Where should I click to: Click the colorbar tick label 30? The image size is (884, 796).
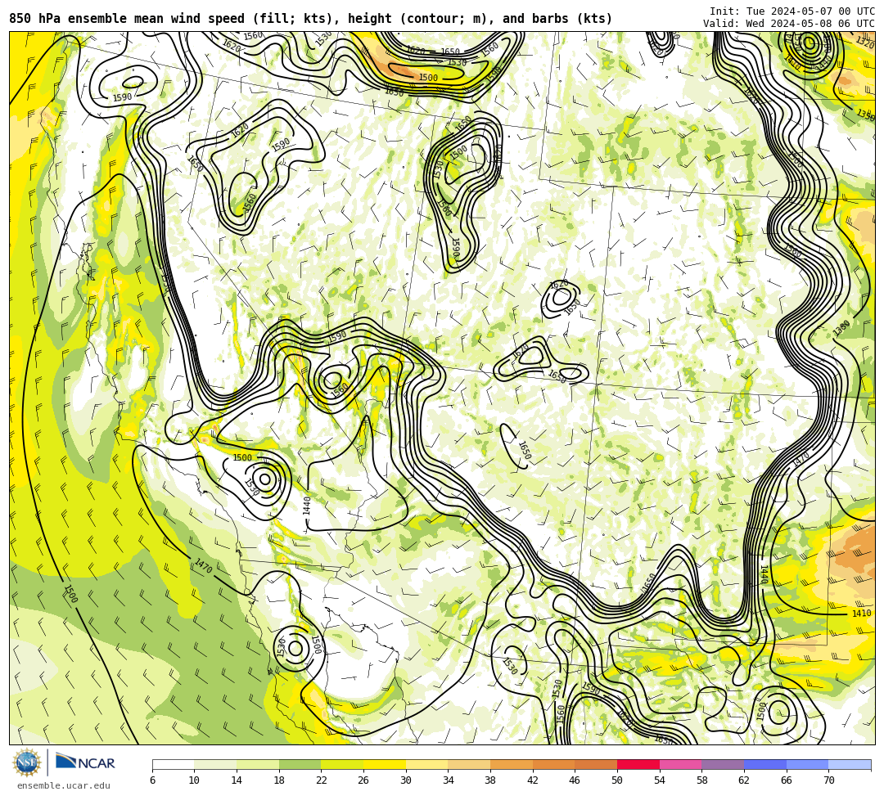(x=405, y=780)
